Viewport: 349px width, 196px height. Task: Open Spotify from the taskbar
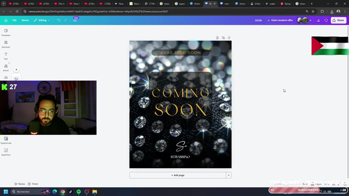point(79,192)
